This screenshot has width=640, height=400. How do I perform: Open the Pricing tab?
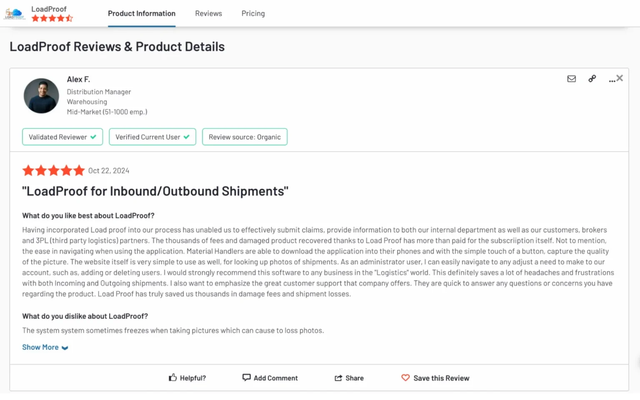point(253,13)
